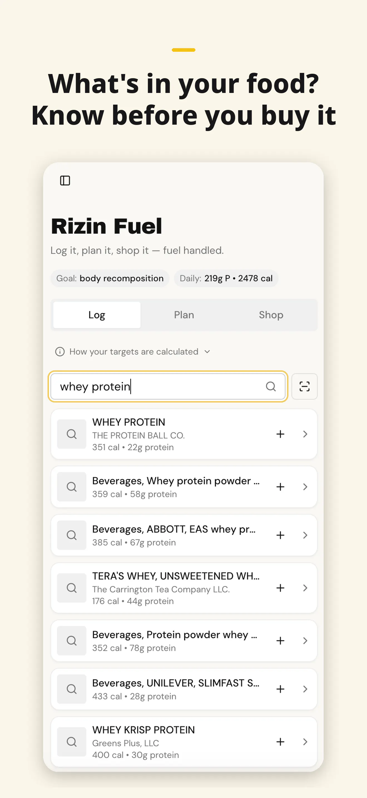Image resolution: width=367 pixels, height=798 pixels.
Task: Focus the whey protein search field
Action: [168, 386]
